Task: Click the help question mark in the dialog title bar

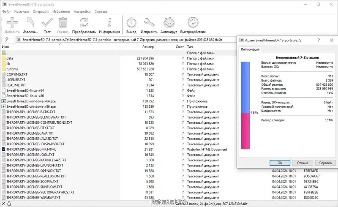Action: coord(319,40)
